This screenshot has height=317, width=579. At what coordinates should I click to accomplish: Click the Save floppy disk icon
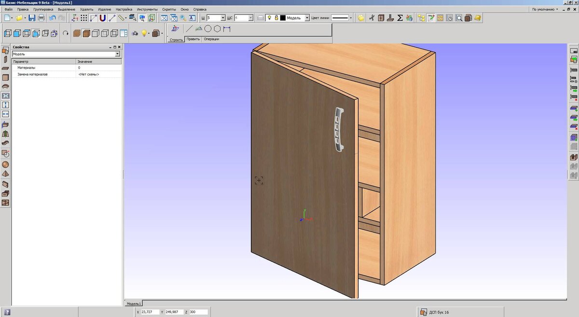click(x=32, y=18)
